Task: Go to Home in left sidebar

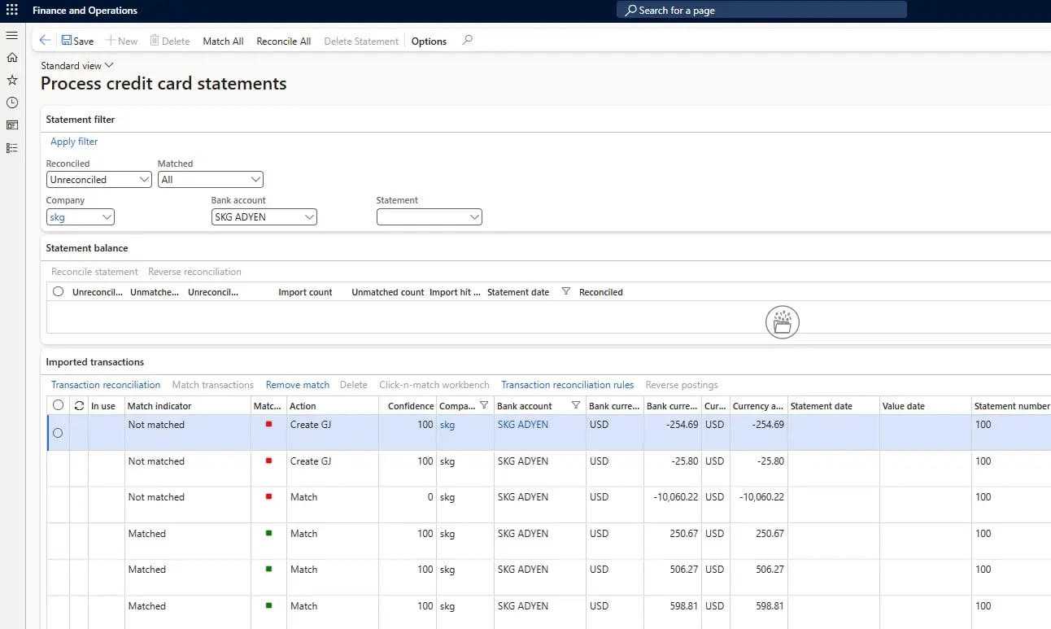Action: click(11, 58)
